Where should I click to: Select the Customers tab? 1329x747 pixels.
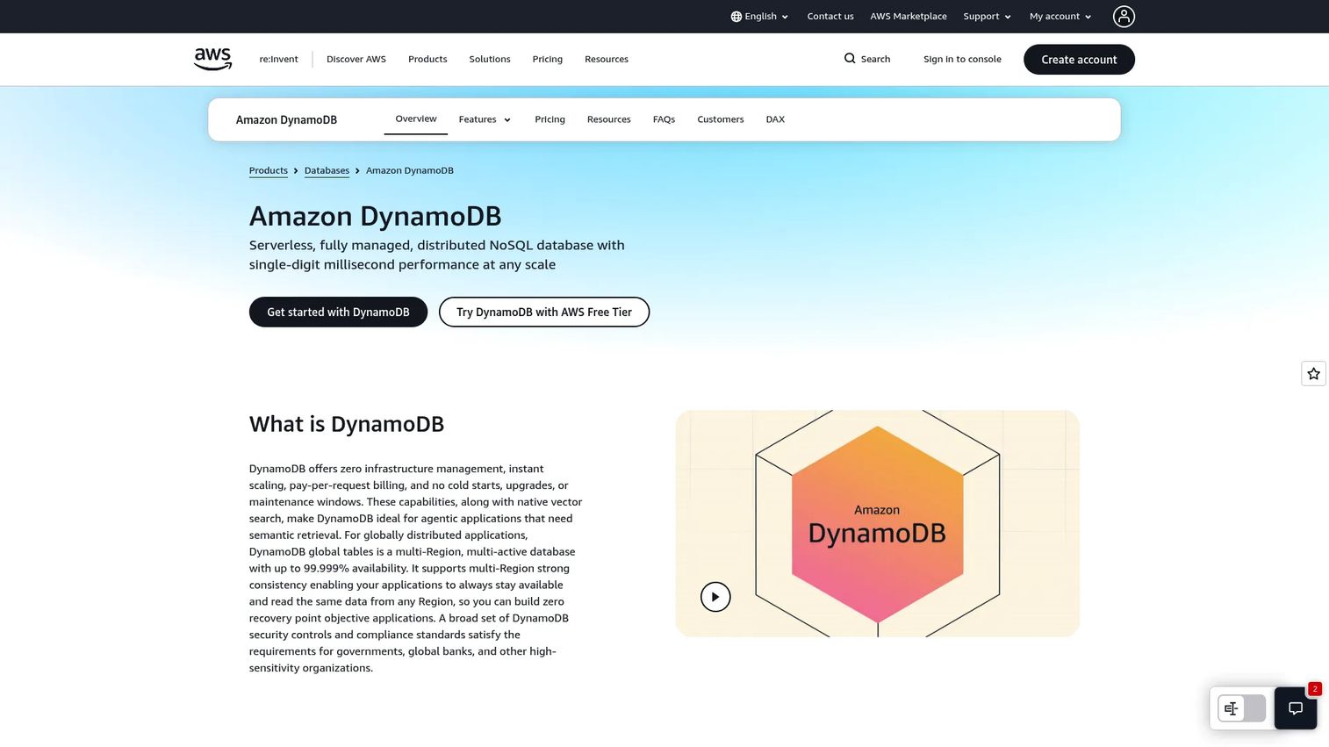tap(721, 119)
